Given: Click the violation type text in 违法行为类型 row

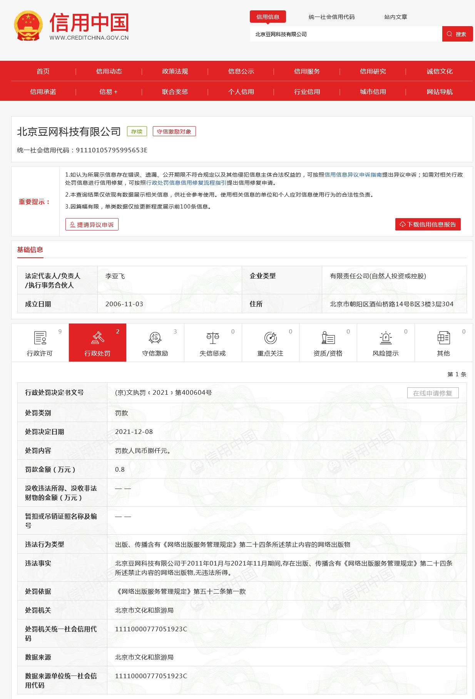Looking at the screenshot, I should [233, 544].
